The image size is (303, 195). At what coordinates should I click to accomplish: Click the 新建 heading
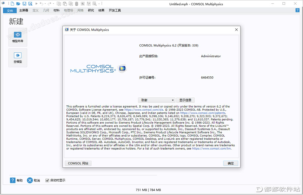pyautogui.click(x=16, y=21)
